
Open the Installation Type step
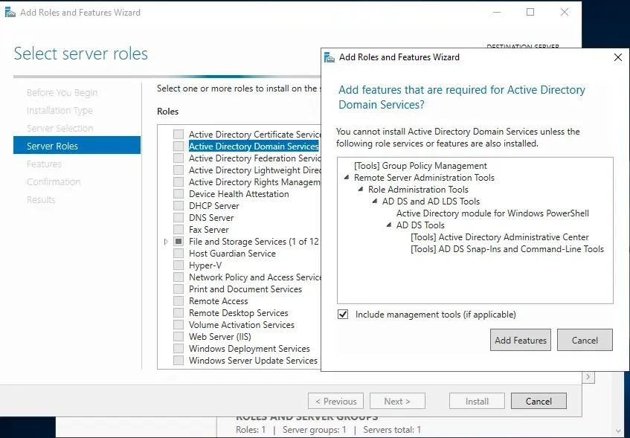60,110
